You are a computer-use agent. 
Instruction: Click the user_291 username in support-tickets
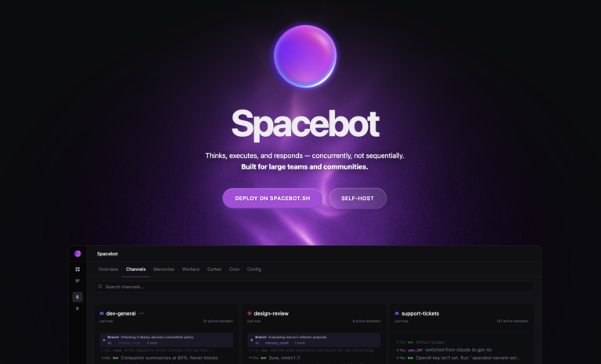point(415,350)
